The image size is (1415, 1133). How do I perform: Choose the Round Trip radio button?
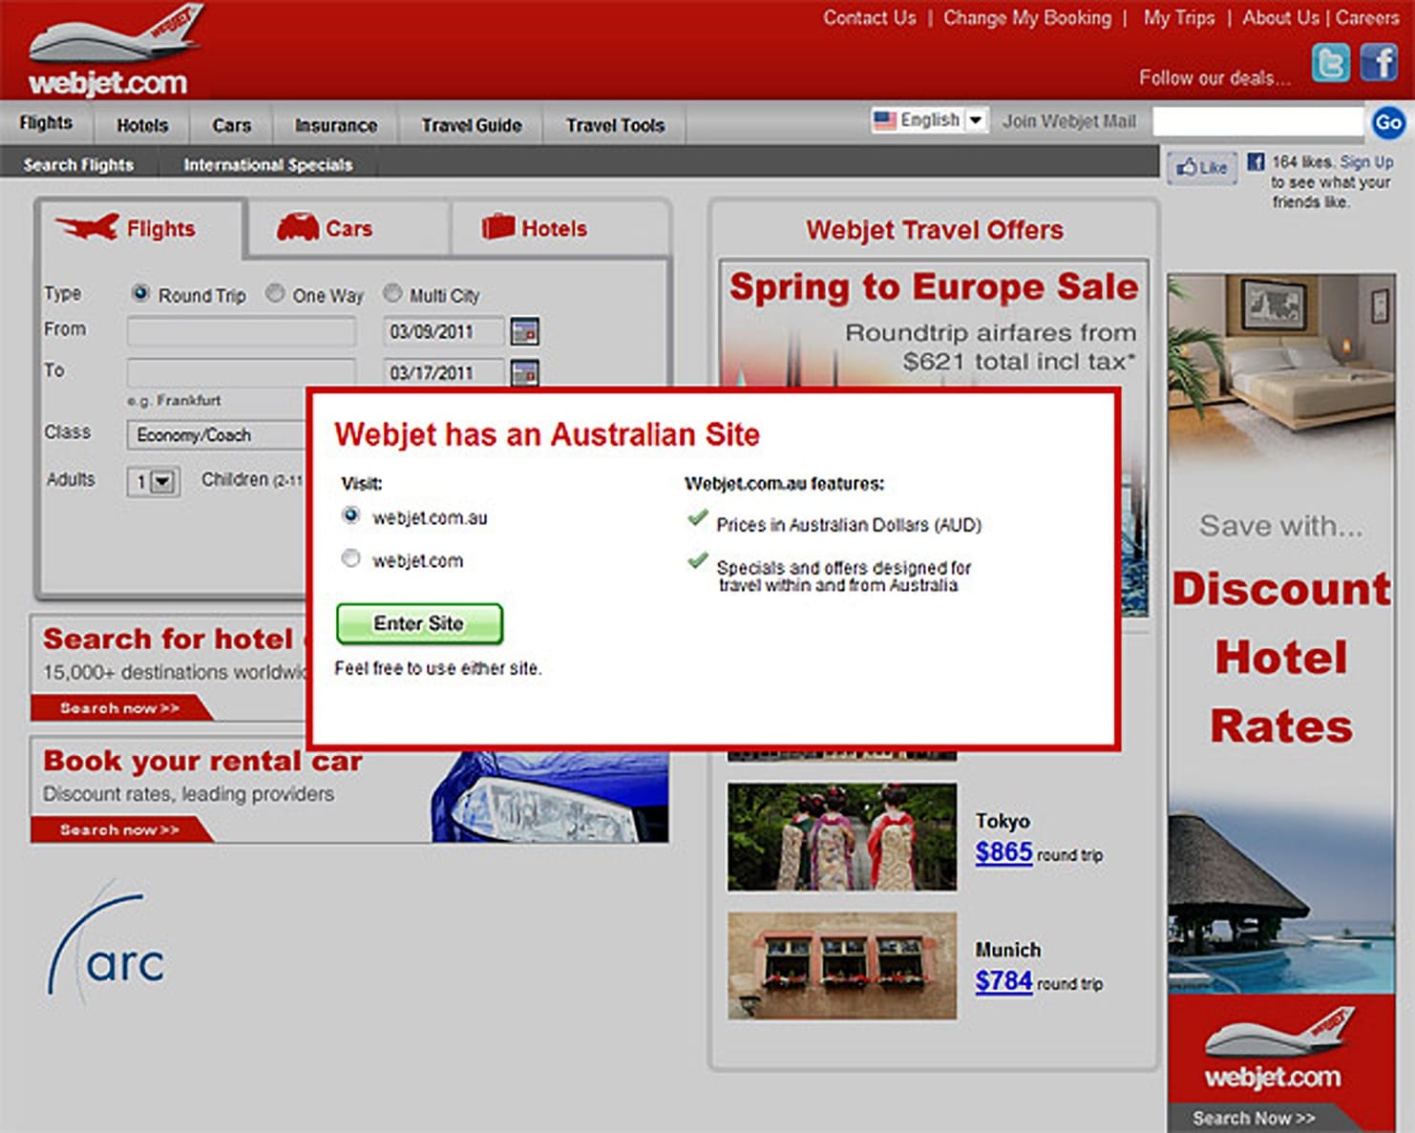point(140,293)
